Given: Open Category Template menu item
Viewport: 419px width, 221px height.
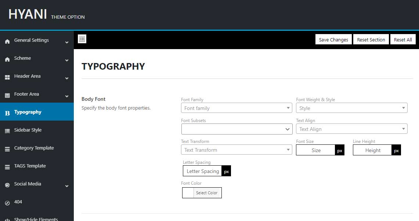Looking at the screenshot, I should pyautogui.click(x=37, y=148).
